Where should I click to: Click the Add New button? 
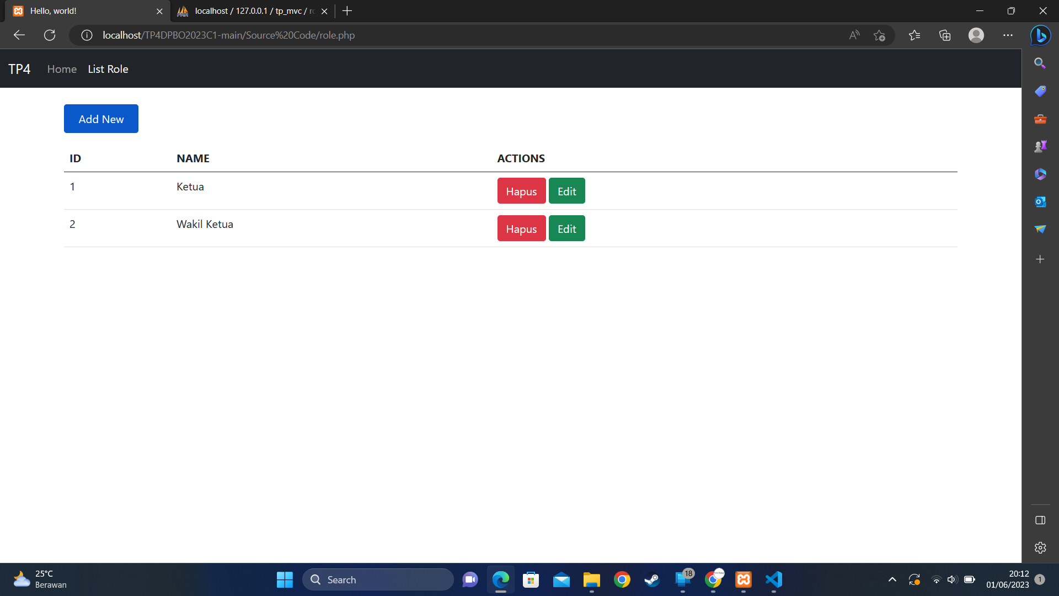(x=101, y=119)
